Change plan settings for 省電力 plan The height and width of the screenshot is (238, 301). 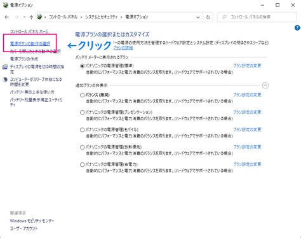pyautogui.click(x=247, y=164)
